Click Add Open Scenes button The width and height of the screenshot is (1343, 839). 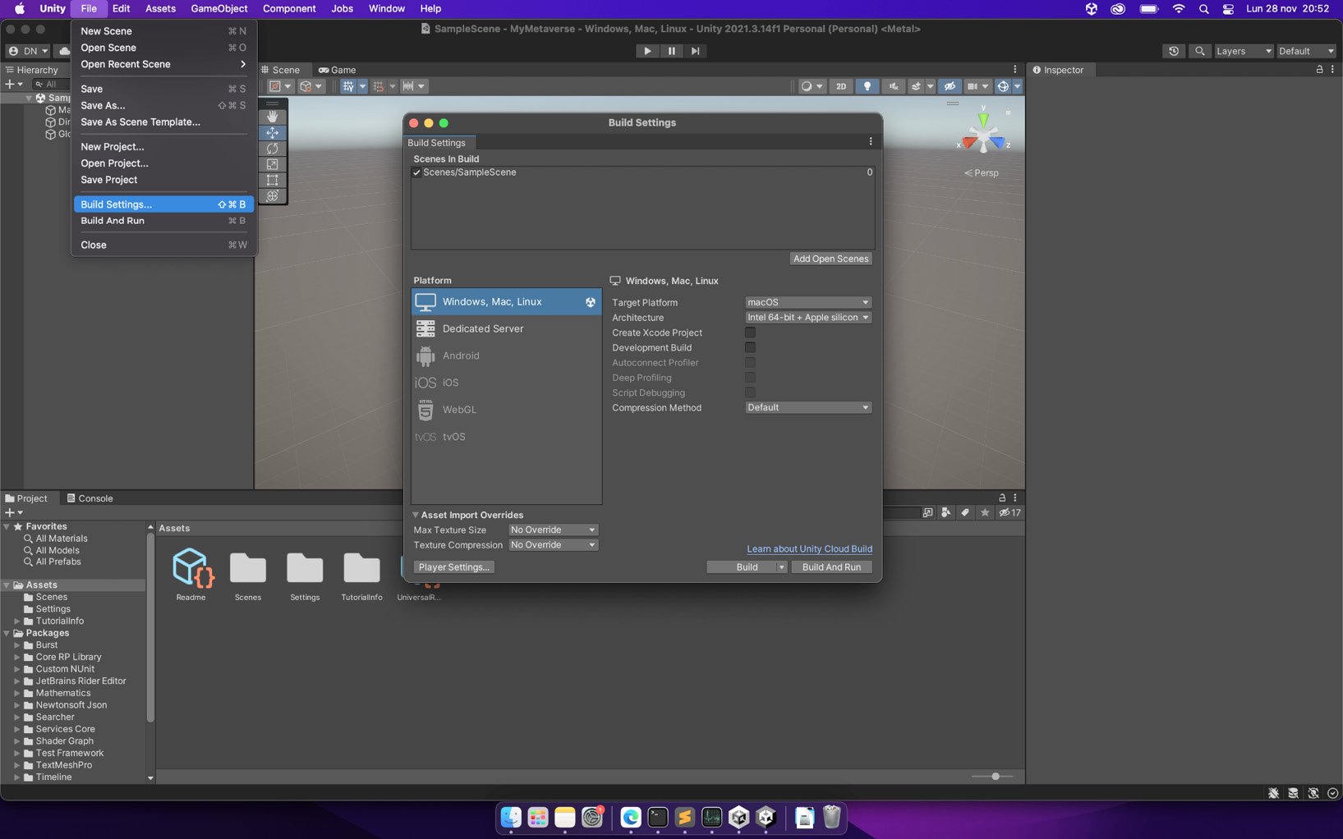click(830, 259)
